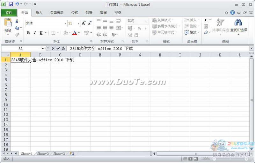Click the wrap text icon
The image size is (255, 163).
click(x=118, y=21)
